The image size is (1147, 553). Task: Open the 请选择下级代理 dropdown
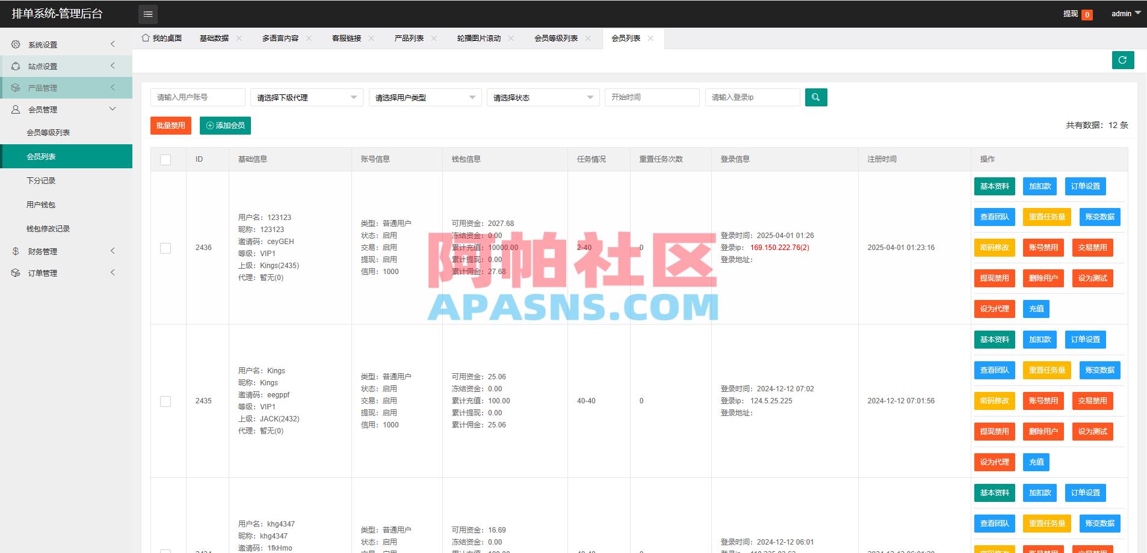pyautogui.click(x=306, y=97)
